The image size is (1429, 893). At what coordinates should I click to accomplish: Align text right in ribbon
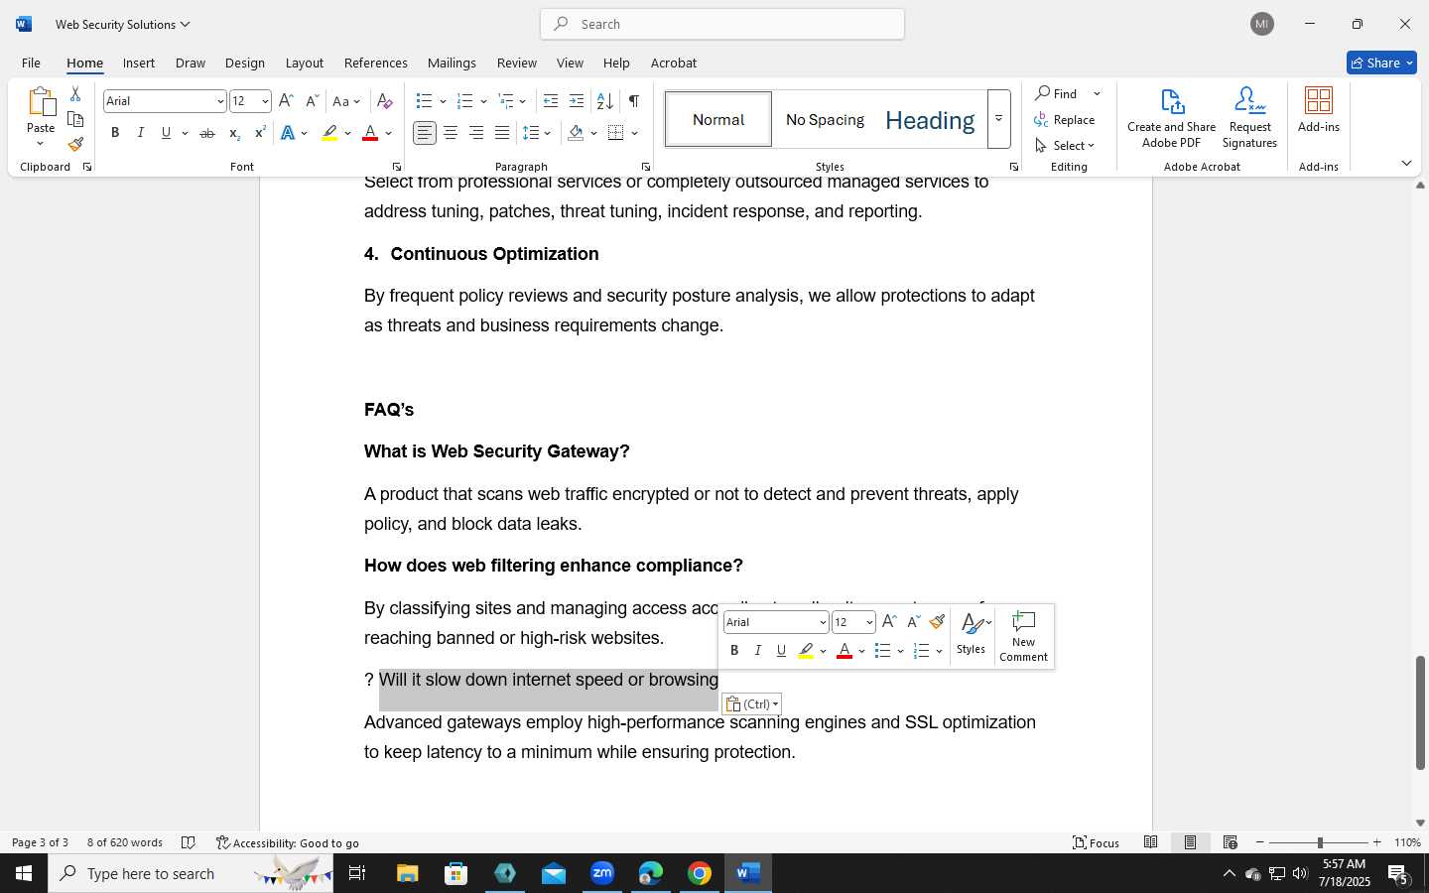476,133
